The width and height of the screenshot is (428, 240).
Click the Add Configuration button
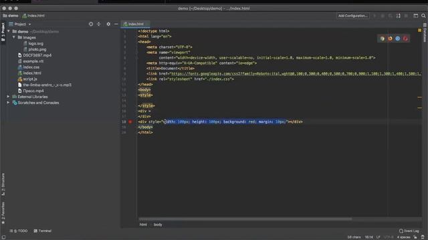pyautogui.click(x=352, y=16)
